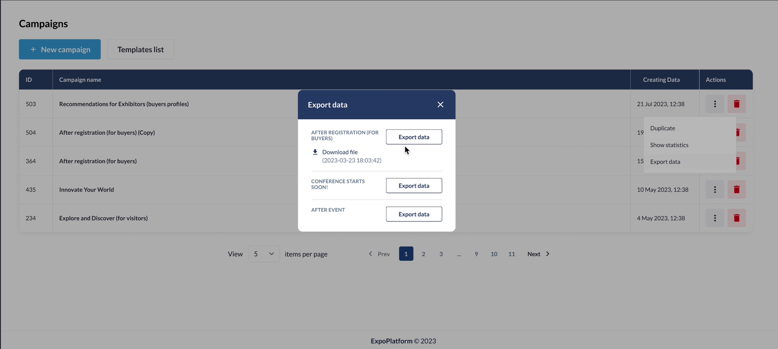Expand the items per page dropdown
The height and width of the screenshot is (349, 778).
(x=263, y=254)
